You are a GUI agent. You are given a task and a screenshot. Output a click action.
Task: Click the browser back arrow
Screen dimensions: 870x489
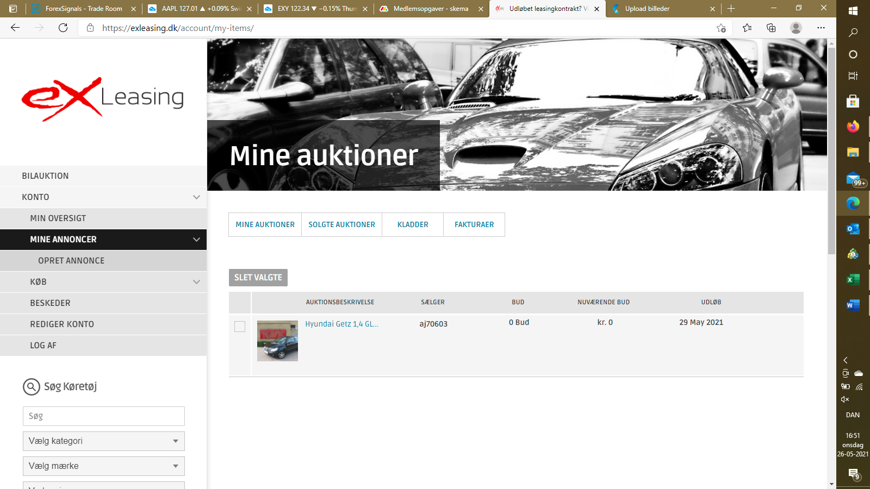point(15,28)
